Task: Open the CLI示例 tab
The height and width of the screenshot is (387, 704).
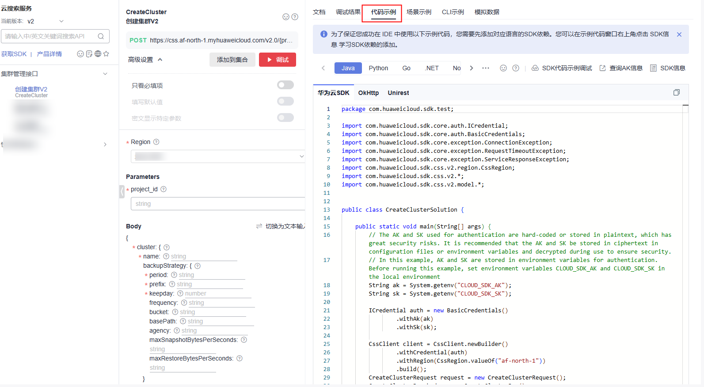Action: pyautogui.click(x=453, y=12)
